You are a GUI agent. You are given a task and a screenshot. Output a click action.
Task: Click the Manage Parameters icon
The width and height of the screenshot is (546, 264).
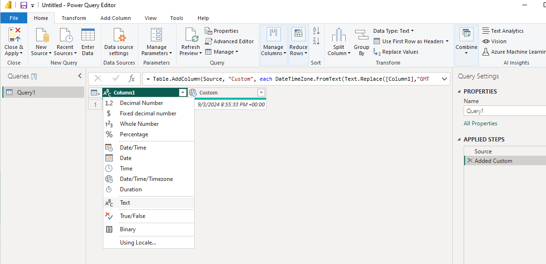click(x=156, y=35)
